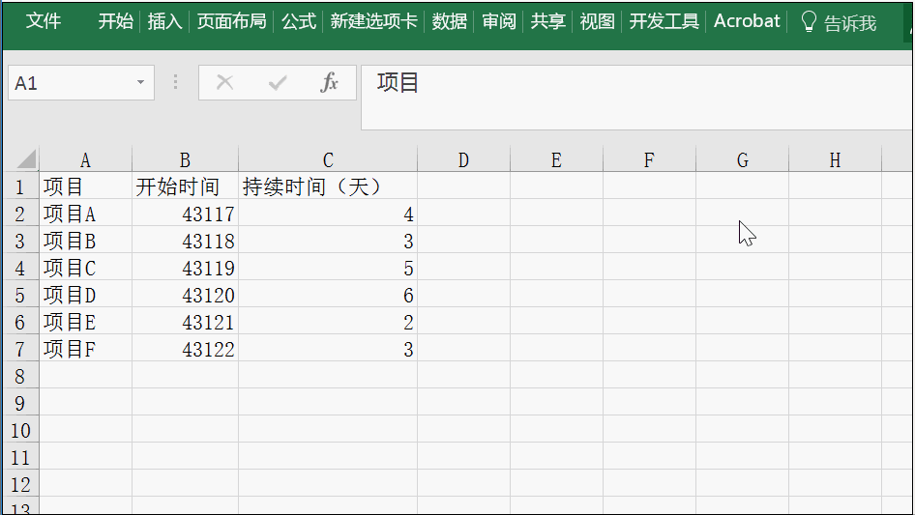Click the confirm checkmark formula button

click(278, 82)
